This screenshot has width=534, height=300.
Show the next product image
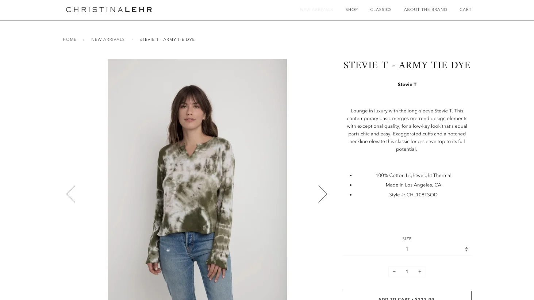pos(323,194)
